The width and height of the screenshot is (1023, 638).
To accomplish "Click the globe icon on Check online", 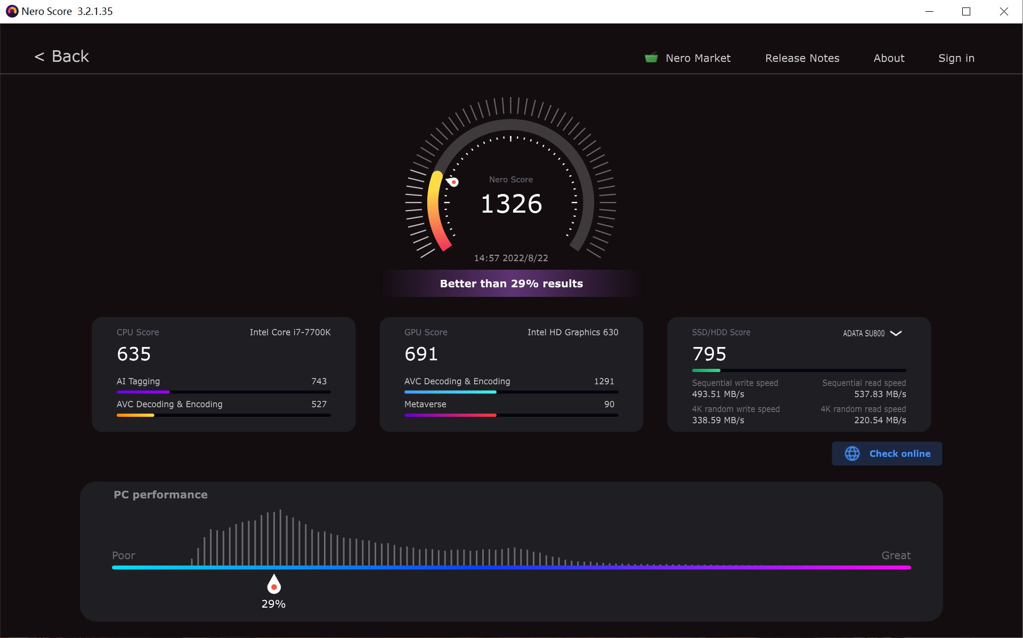I will (852, 454).
